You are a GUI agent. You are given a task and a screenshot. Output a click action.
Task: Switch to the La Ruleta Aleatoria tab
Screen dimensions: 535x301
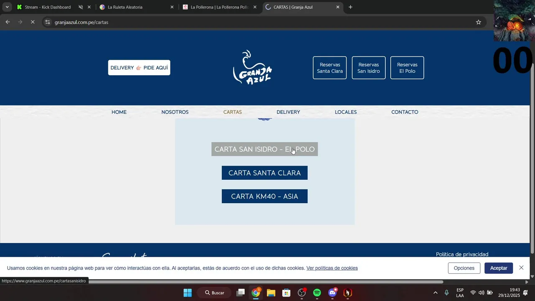point(125,7)
